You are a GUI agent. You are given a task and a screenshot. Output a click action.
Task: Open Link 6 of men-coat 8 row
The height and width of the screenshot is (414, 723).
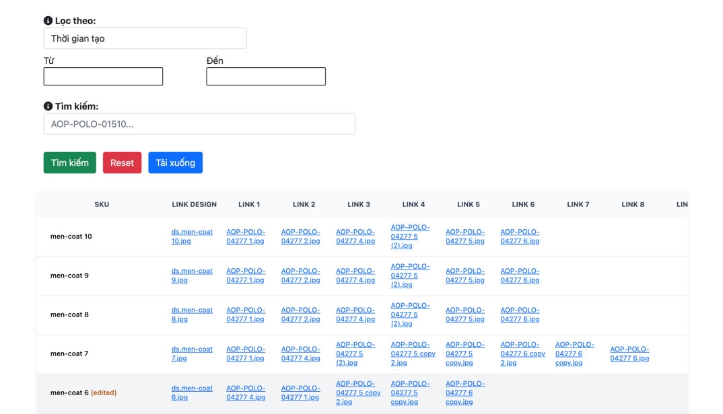[x=520, y=315]
